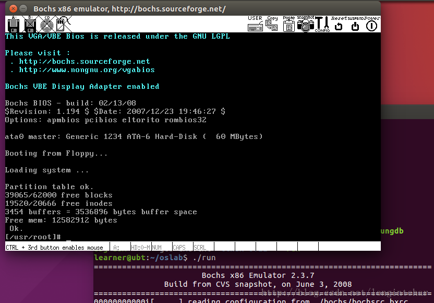Click '3454 buffers = 3536896 bytes' line
This screenshot has height=303, width=434.
(101, 212)
